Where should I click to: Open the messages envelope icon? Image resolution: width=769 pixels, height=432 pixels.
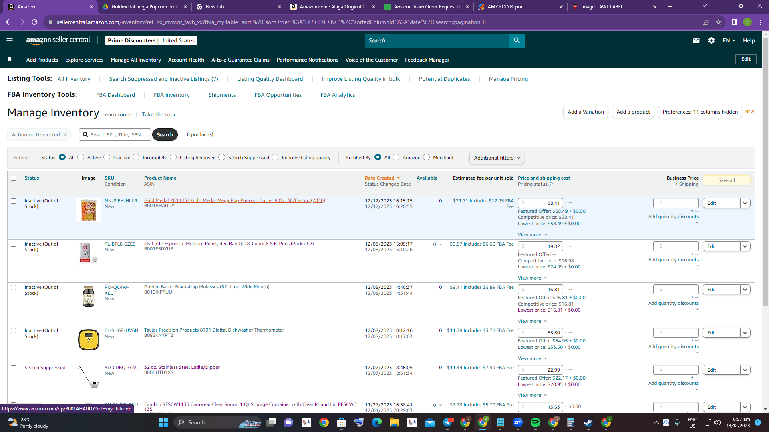[696, 40]
